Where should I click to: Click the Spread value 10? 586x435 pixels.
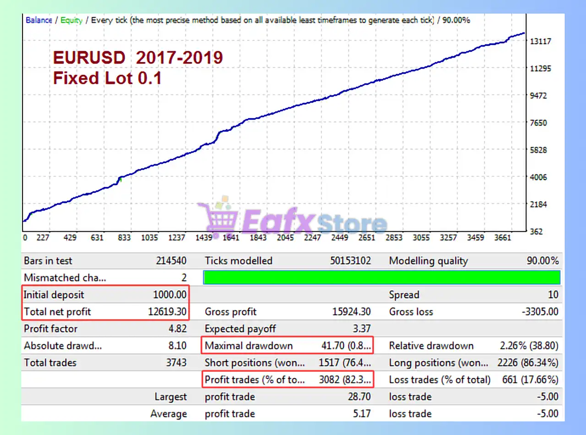pos(553,295)
